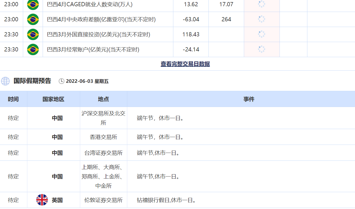355x209 pixels.
Task: Click the Brazil flag in the CAGED employment row
Action: [x=33, y=4]
